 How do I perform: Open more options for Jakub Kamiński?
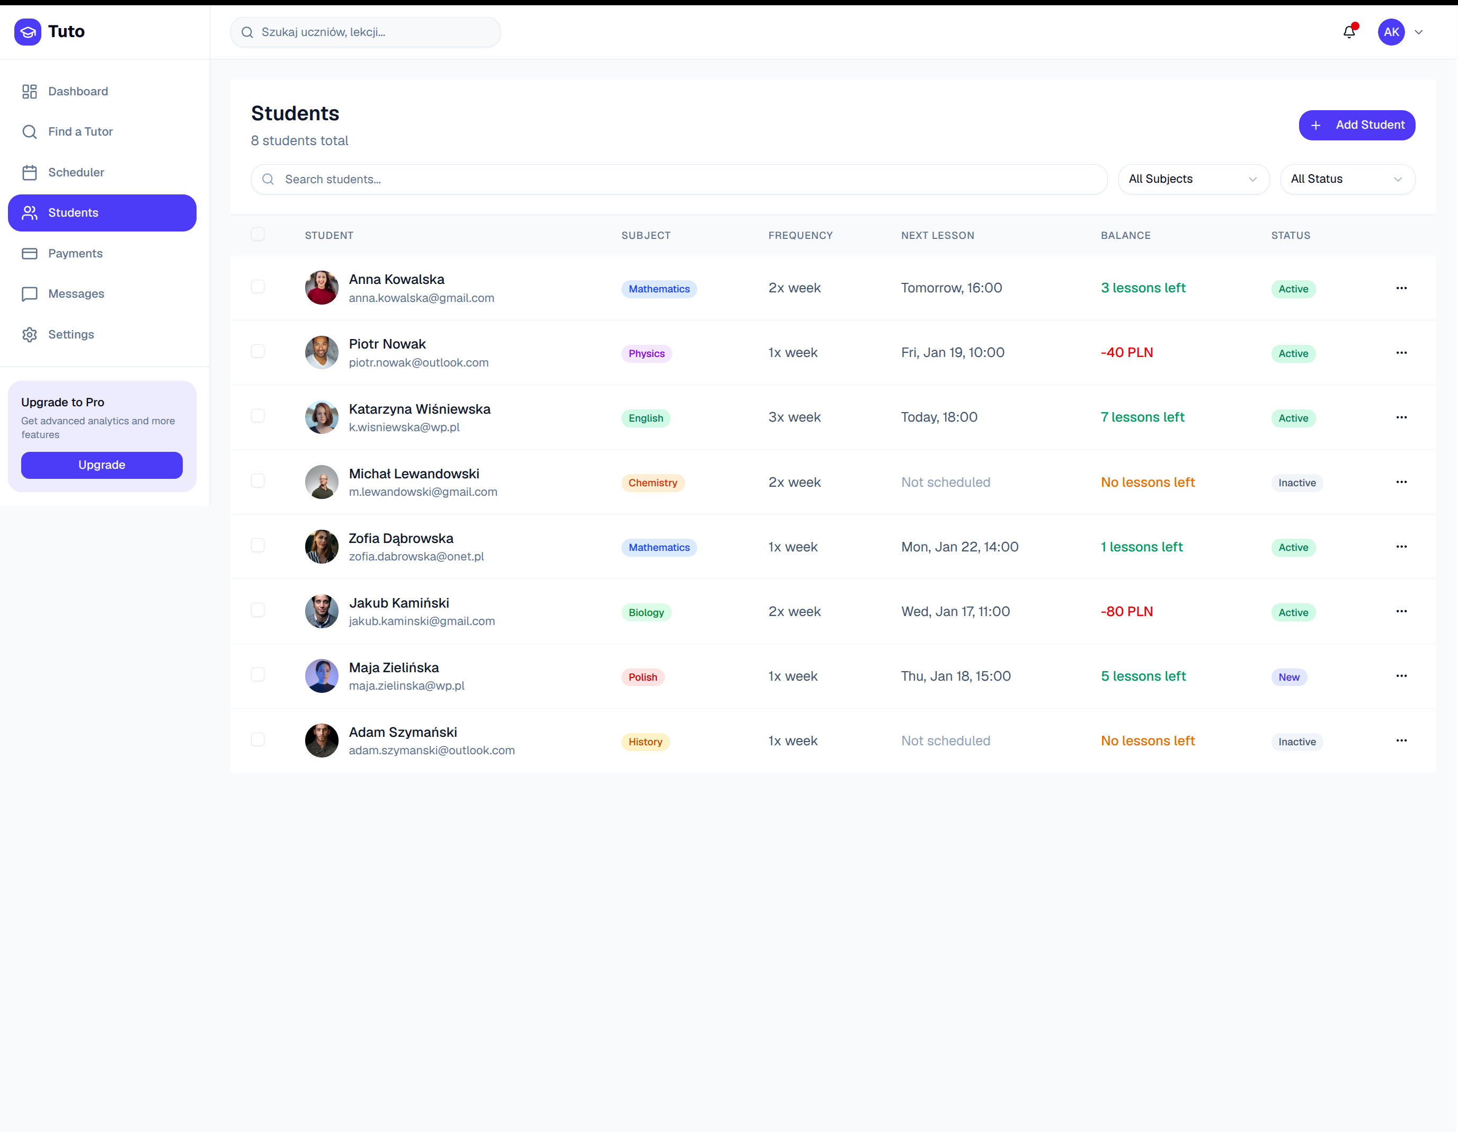pos(1401,611)
